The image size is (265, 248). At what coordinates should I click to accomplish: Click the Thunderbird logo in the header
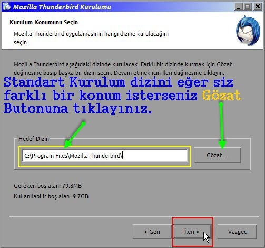pos(248,30)
